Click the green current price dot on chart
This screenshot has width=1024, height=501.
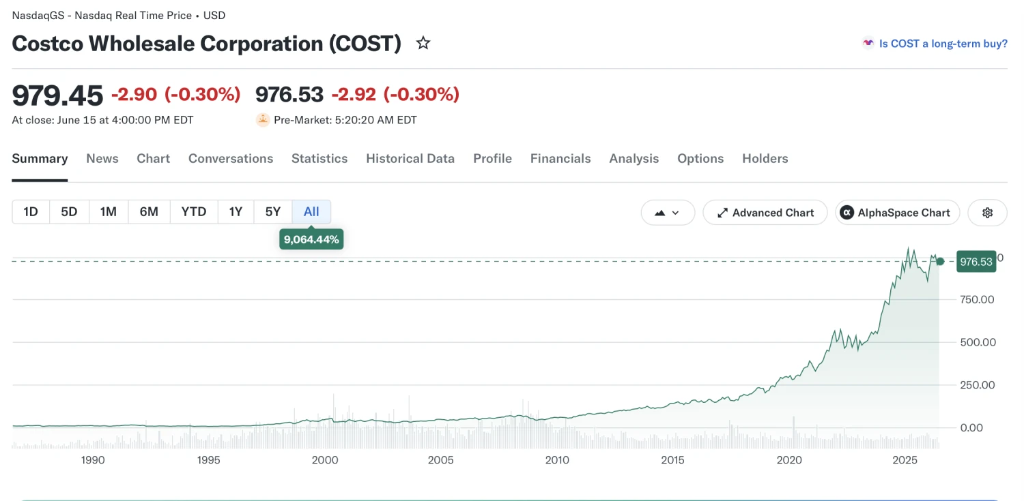pyautogui.click(x=940, y=261)
